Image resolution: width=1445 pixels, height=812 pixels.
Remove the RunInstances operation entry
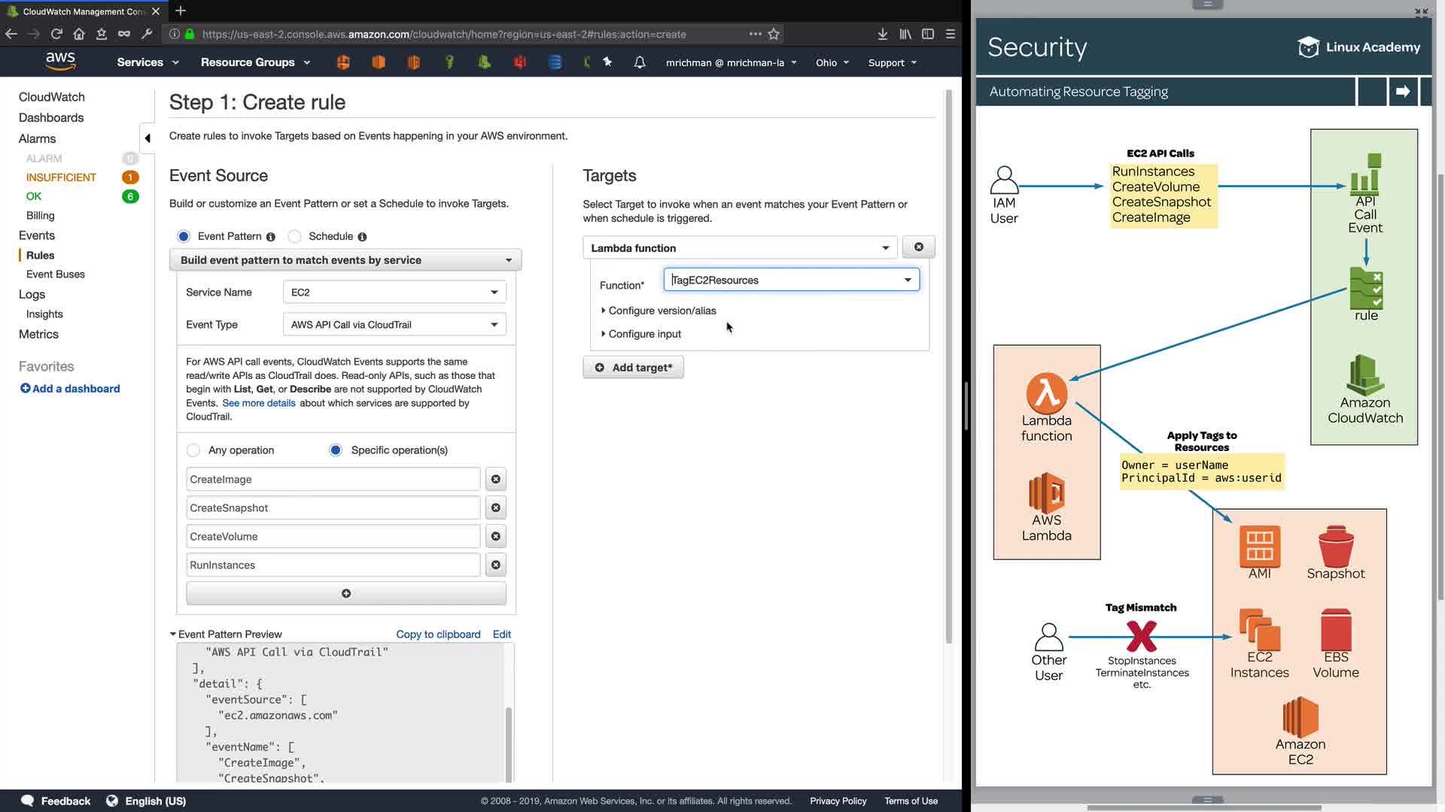(x=495, y=565)
